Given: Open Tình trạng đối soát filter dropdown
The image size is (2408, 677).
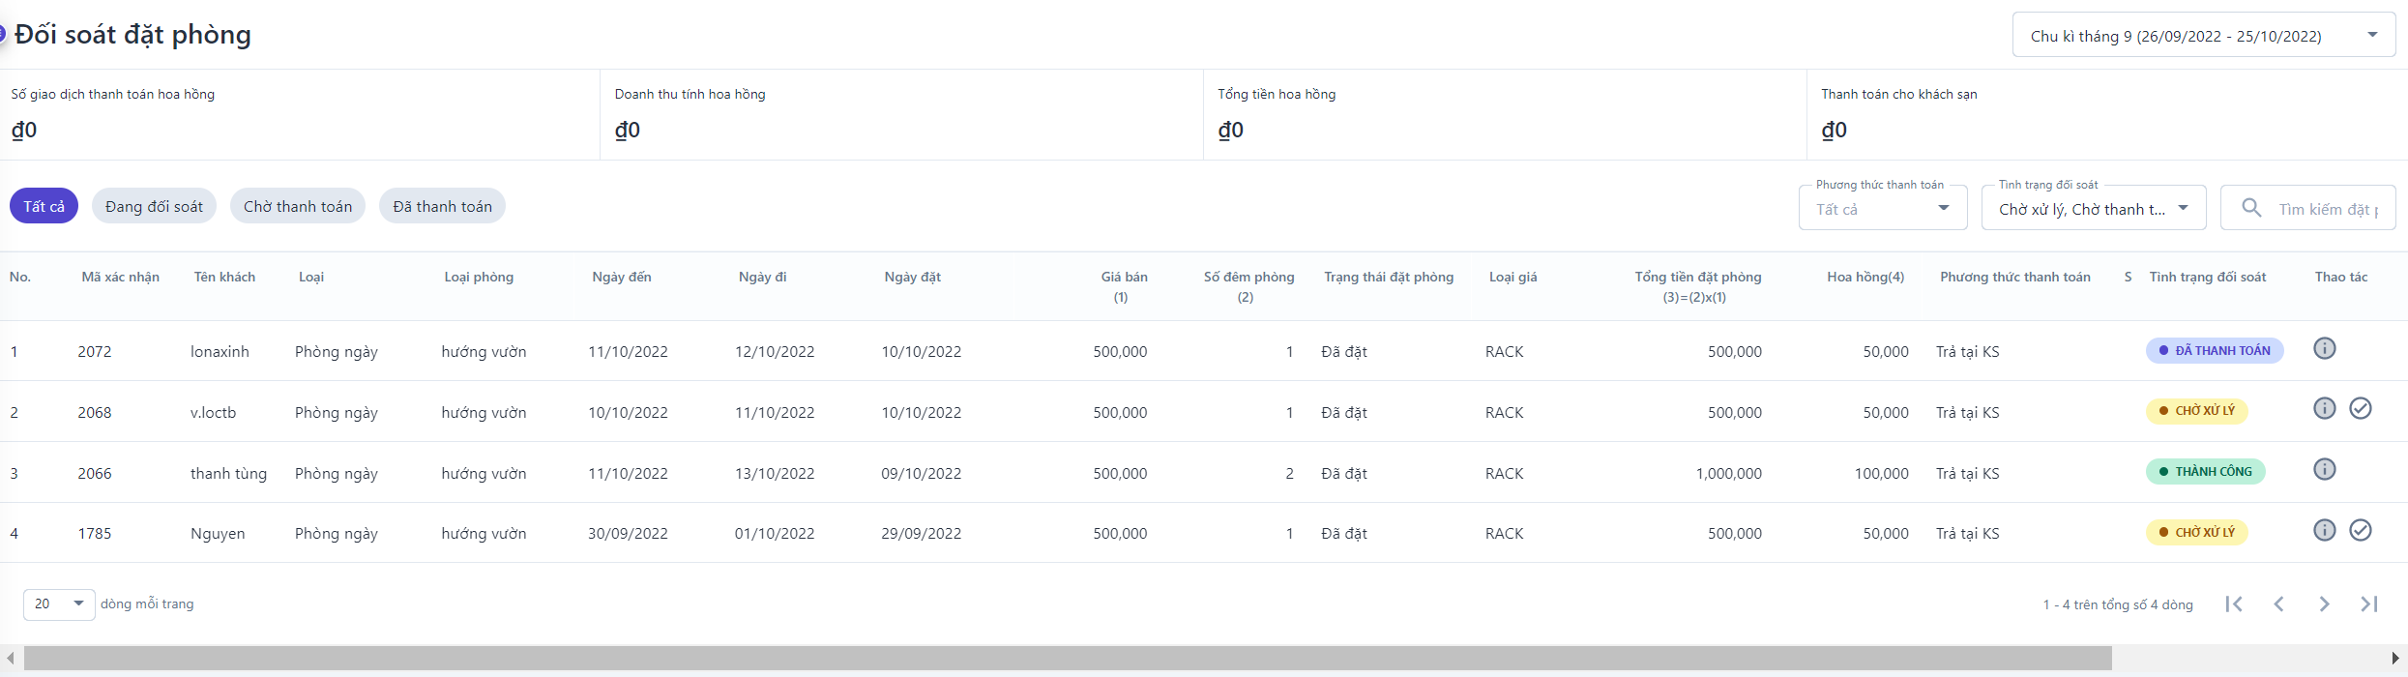Looking at the screenshot, I should [2093, 209].
